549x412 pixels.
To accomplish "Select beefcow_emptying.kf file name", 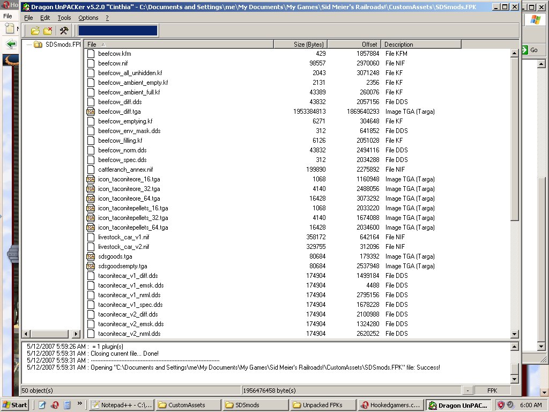I will tap(125, 121).
